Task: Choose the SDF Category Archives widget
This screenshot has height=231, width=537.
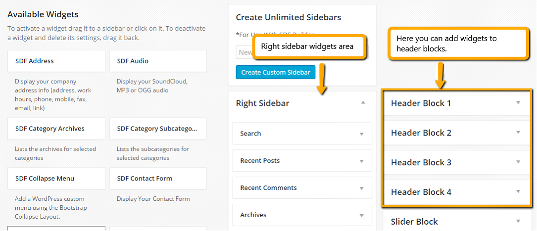Action: coord(56,129)
